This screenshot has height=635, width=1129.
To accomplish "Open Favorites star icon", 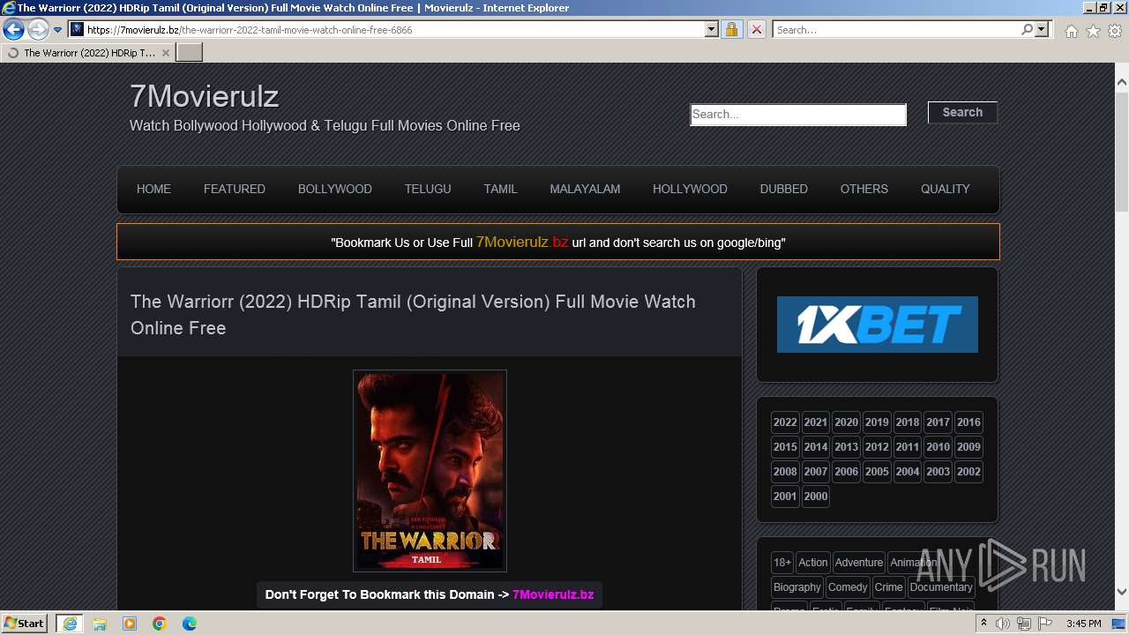I will point(1093,31).
